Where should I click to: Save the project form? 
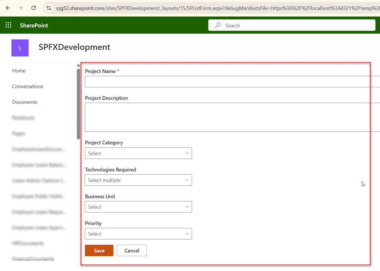(x=99, y=250)
